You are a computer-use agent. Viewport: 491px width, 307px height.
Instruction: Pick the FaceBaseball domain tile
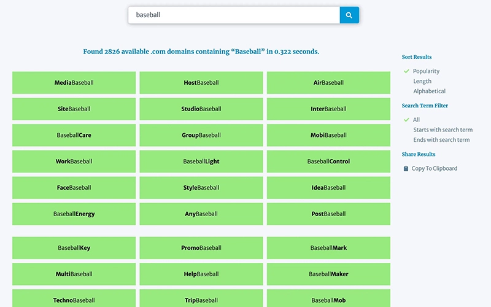(x=74, y=188)
